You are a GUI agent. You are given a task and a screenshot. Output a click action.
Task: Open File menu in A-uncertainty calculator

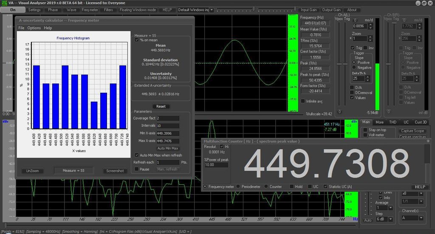(x=21, y=28)
